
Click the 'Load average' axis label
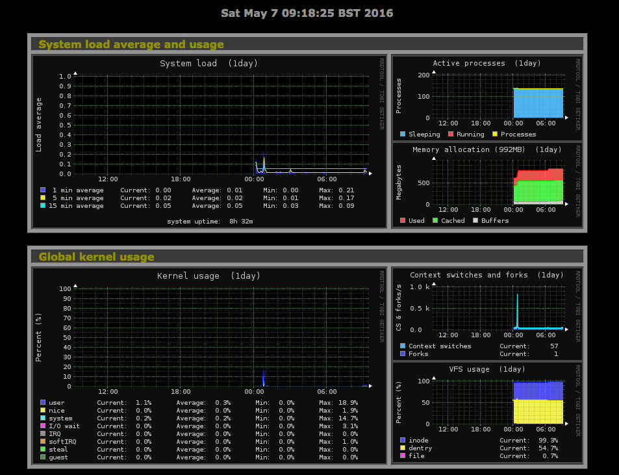[x=38, y=125]
